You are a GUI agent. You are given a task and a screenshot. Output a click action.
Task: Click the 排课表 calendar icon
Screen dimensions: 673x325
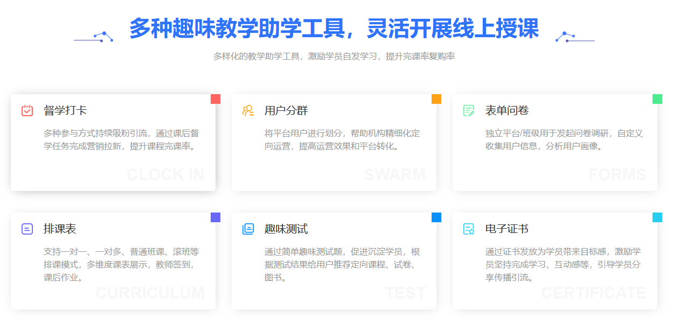click(x=27, y=228)
